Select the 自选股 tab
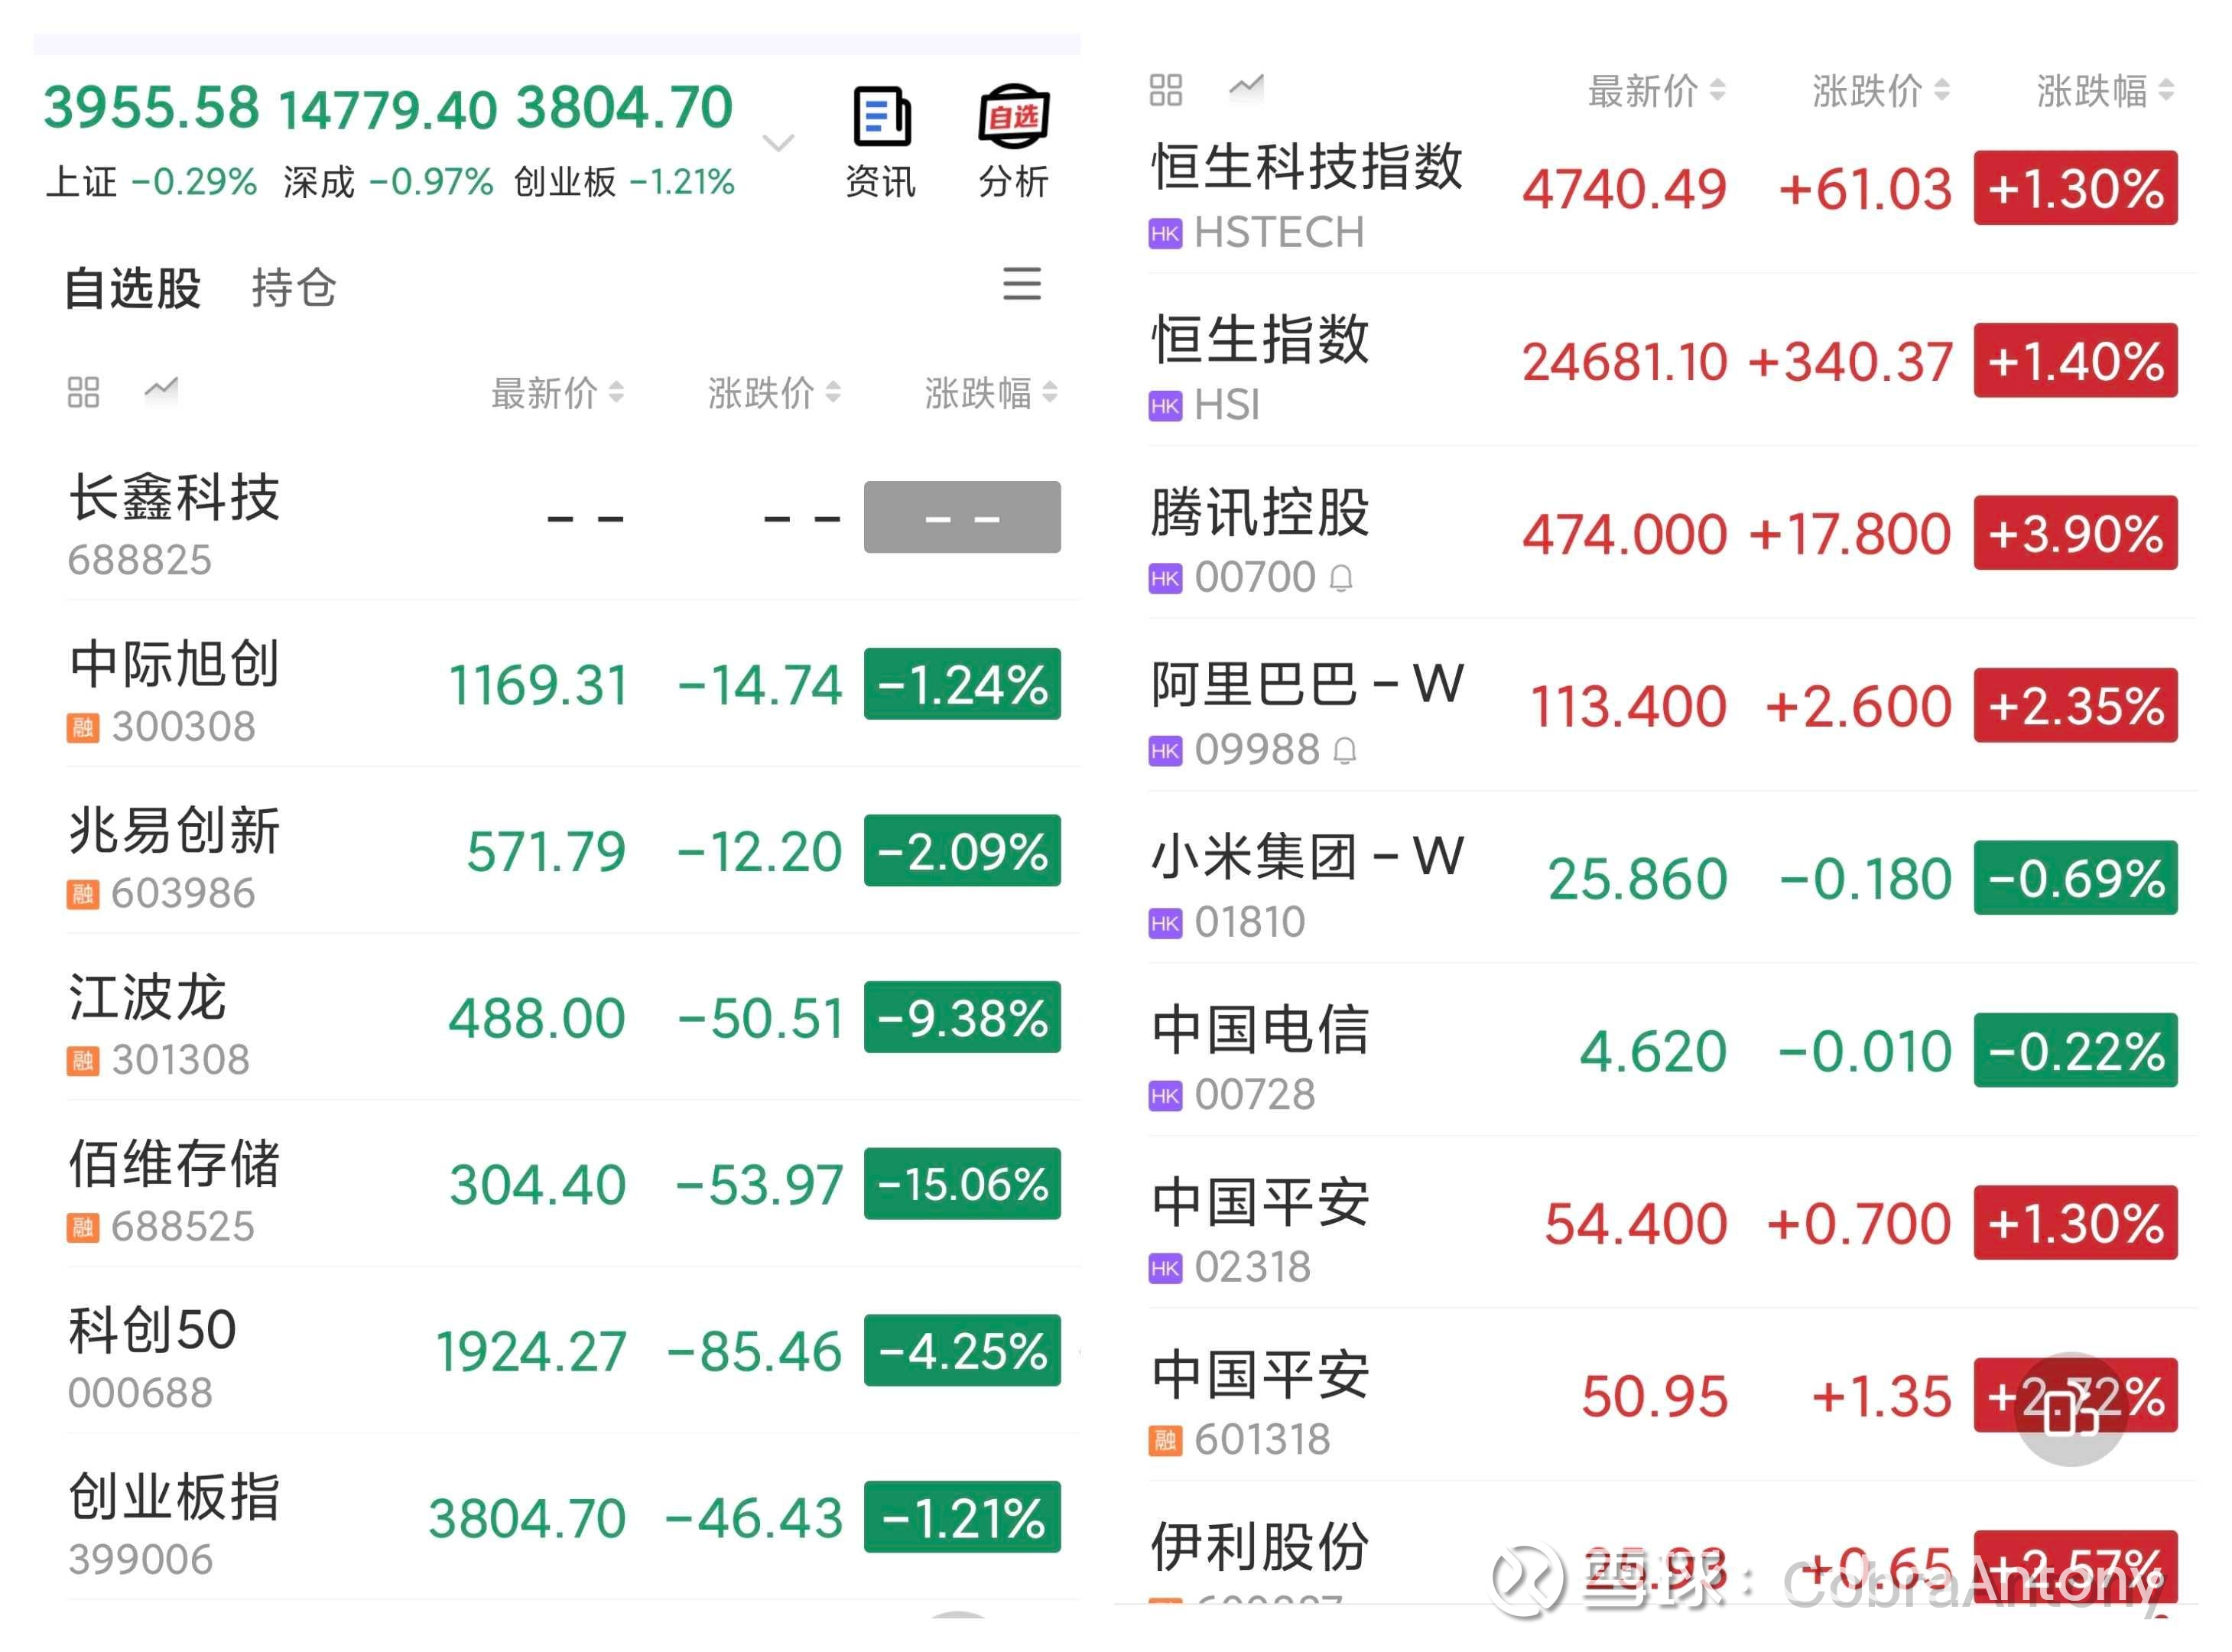The width and height of the screenshot is (2232, 1652). (133, 288)
